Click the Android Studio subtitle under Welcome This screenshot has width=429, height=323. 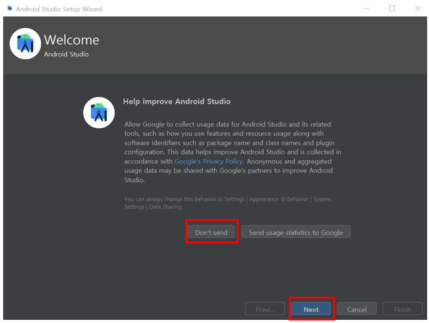66,54
